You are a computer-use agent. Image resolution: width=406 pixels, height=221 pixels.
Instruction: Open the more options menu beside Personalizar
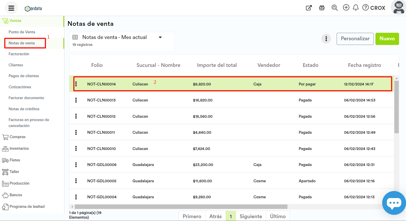tap(326, 39)
